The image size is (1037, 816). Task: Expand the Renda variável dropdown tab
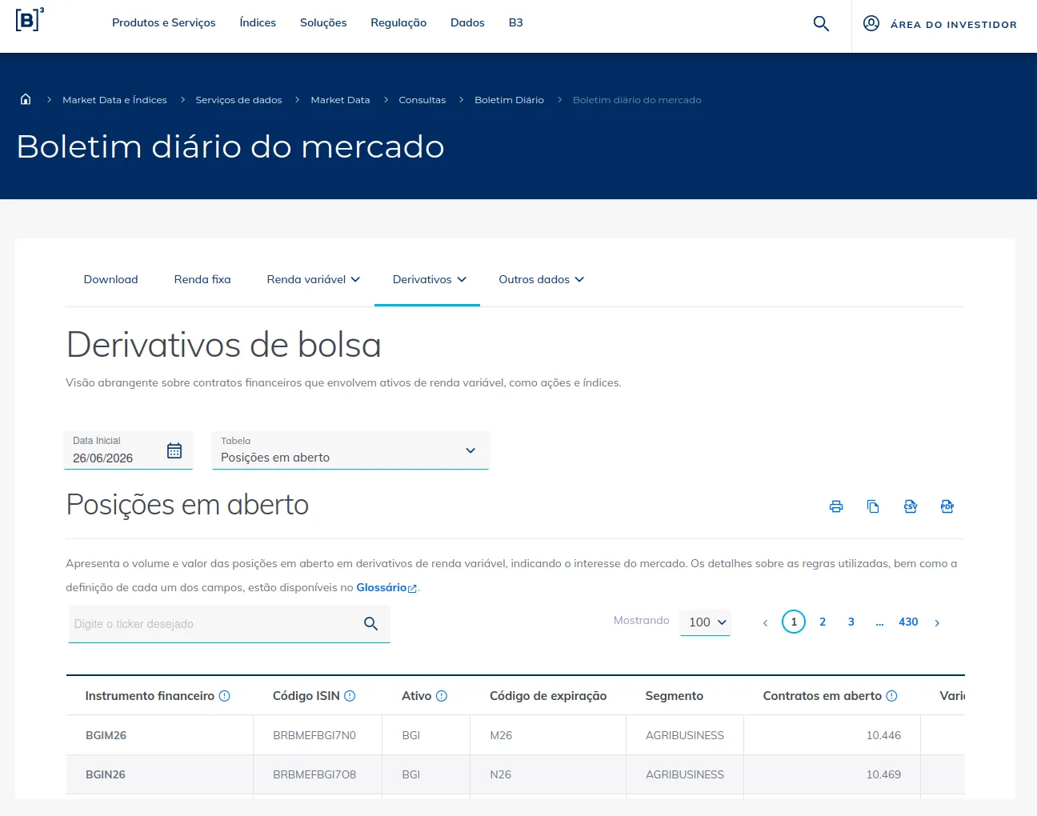(x=314, y=279)
